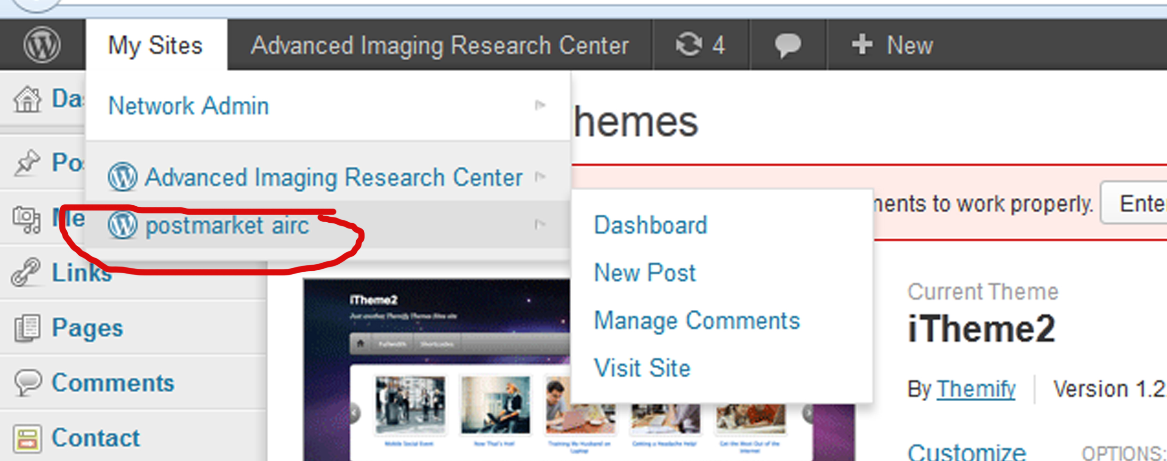Click the Media icon in sidebar
The width and height of the screenshot is (1167, 461).
pyautogui.click(x=26, y=219)
